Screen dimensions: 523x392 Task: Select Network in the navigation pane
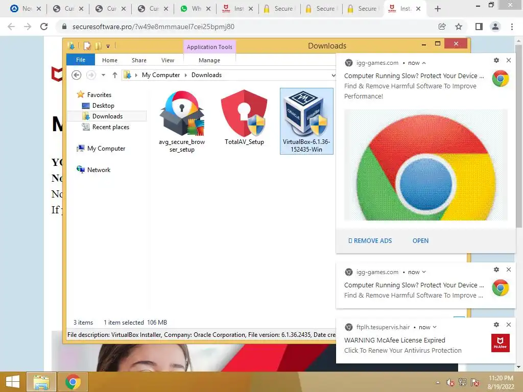99,169
